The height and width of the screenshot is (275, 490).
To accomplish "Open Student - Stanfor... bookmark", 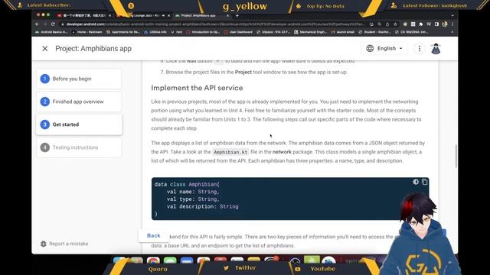I will click(374, 32).
